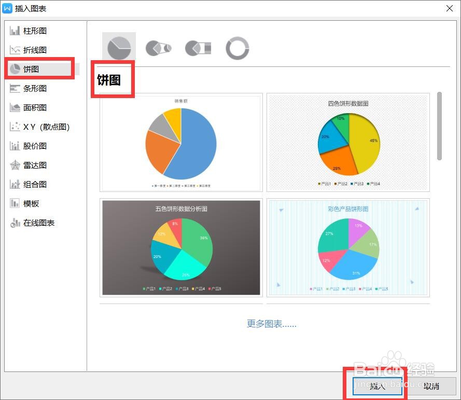461x400 pixels.
Task: Select the 折线图 chart category
Action: [34, 50]
